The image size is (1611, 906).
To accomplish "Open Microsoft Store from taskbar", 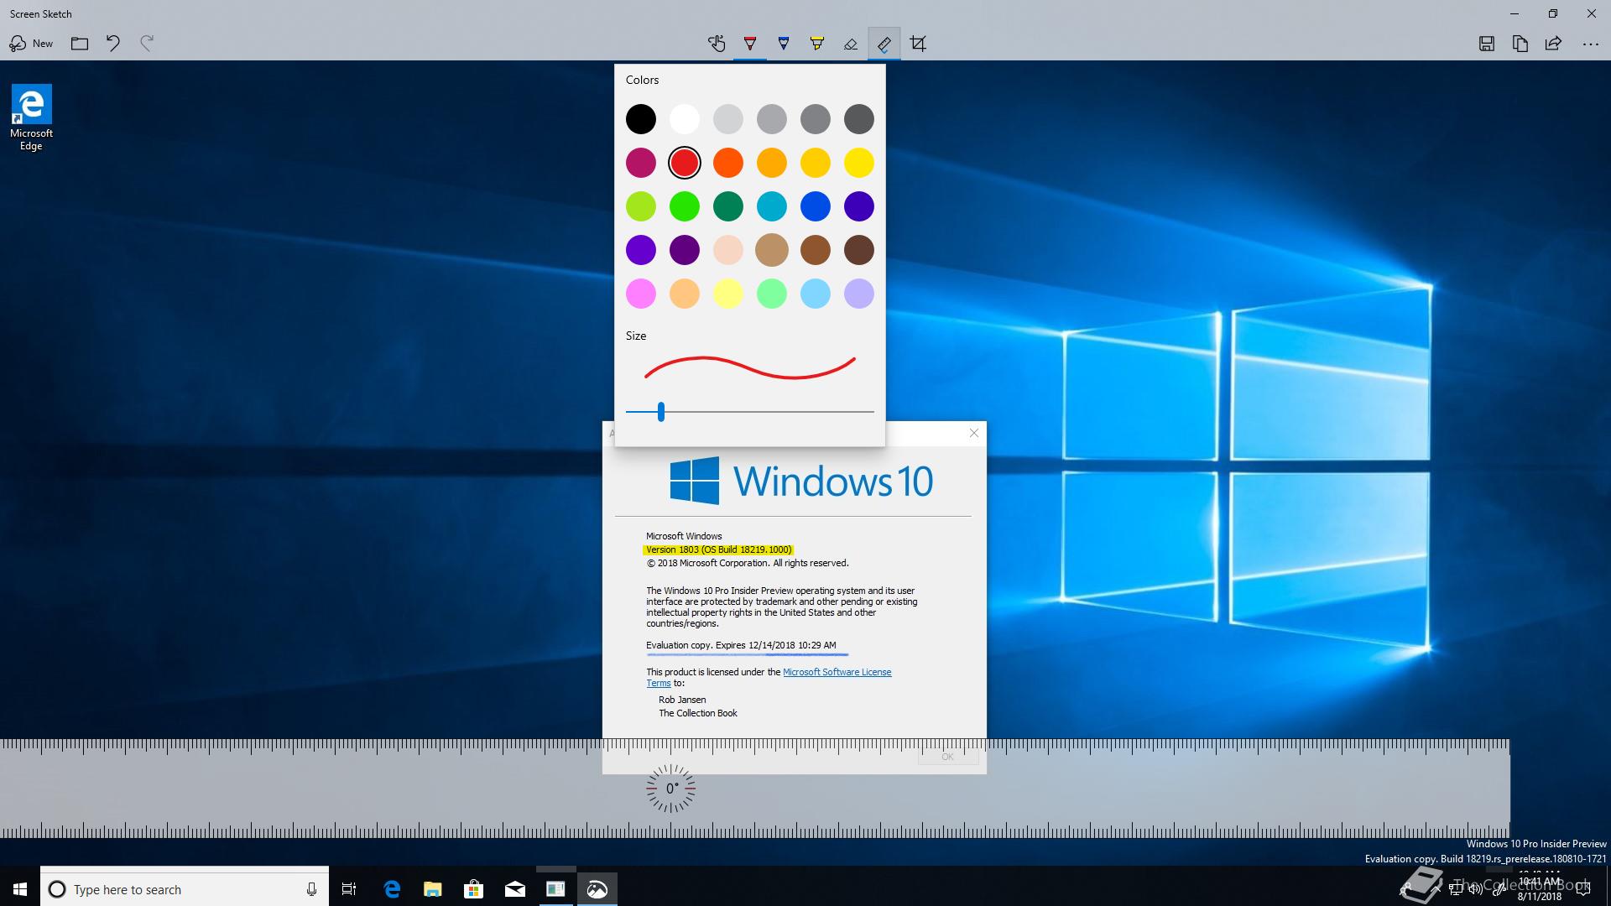I will 474,889.
